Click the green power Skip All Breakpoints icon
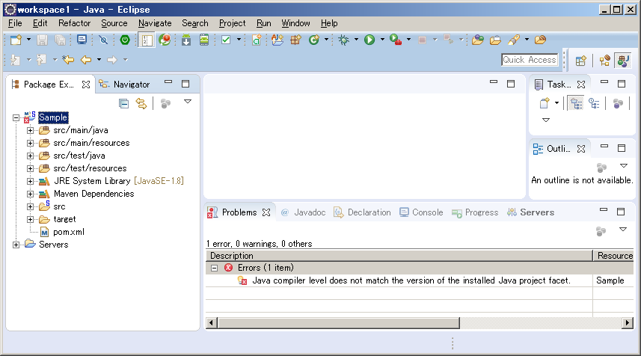 click(125, 40)
